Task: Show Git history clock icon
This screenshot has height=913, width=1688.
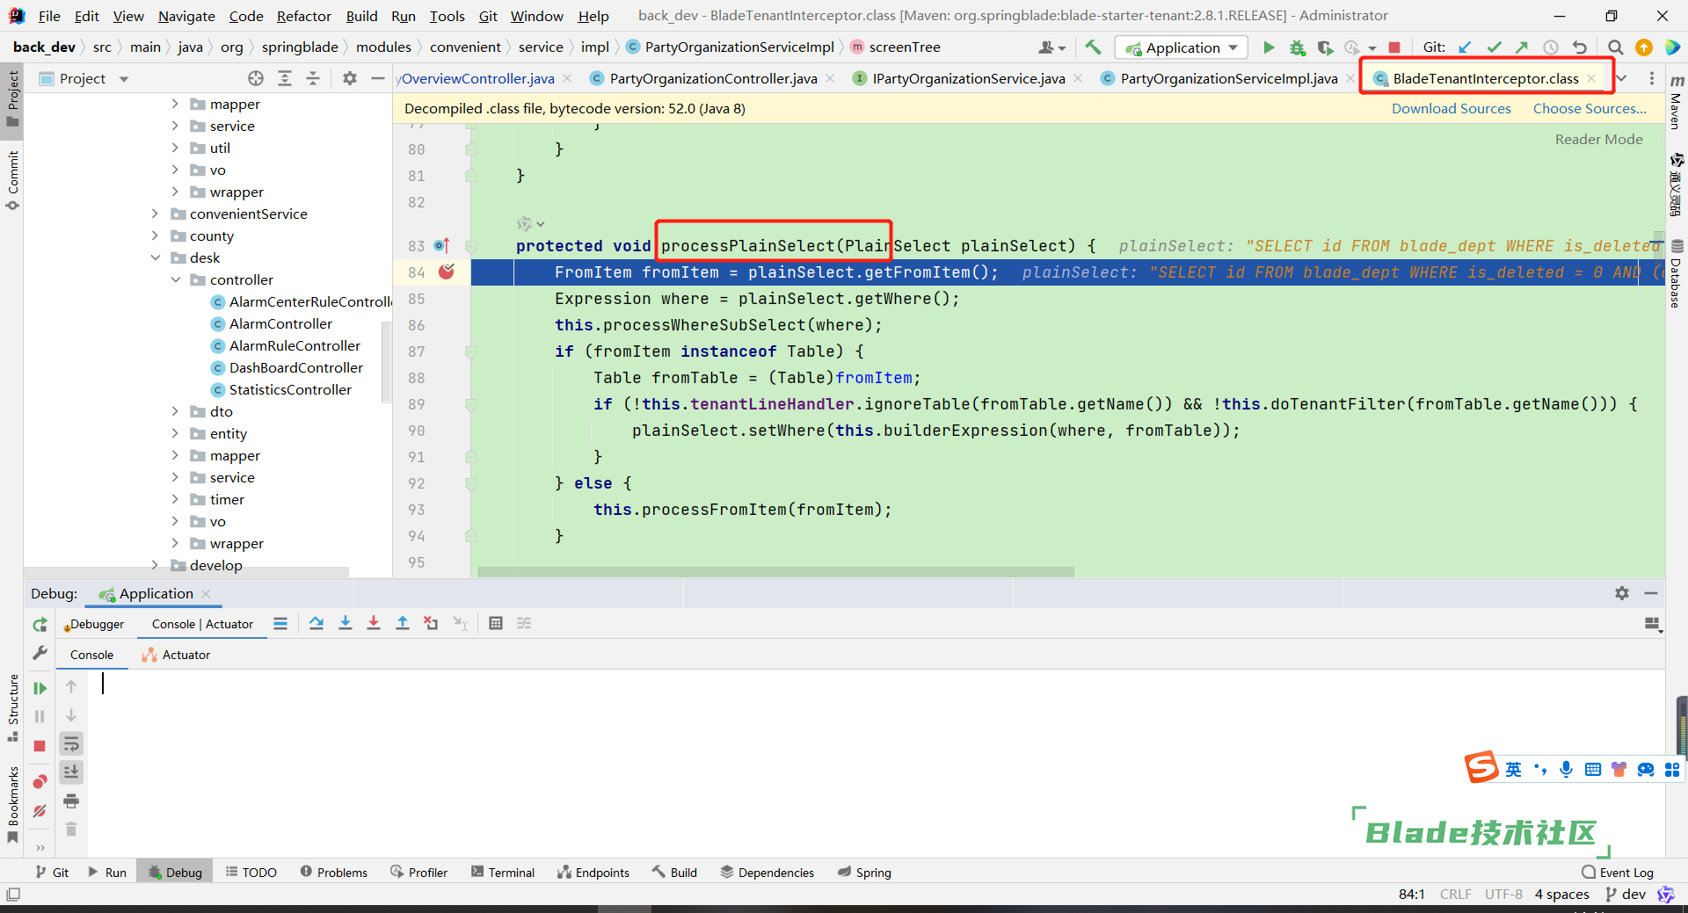Action: [1551, 47]
